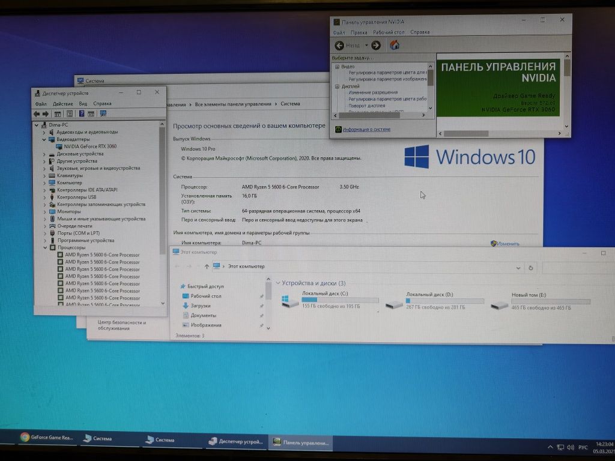
Task: Select Очереди печати category in Device Manager
Action: tap(74, 226)
